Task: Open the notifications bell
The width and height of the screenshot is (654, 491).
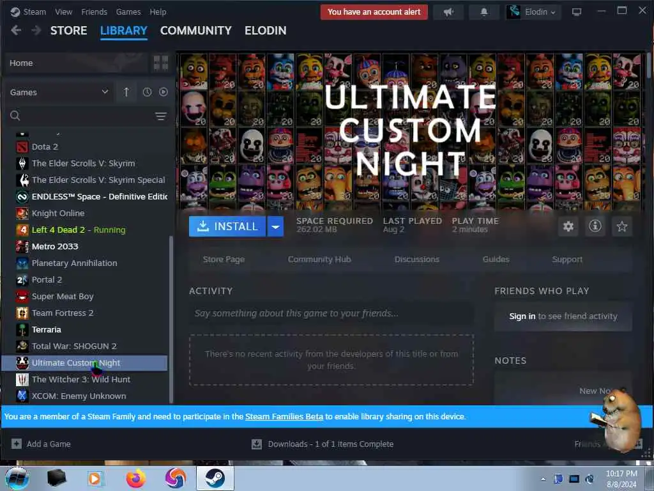Action: [484, 12]
